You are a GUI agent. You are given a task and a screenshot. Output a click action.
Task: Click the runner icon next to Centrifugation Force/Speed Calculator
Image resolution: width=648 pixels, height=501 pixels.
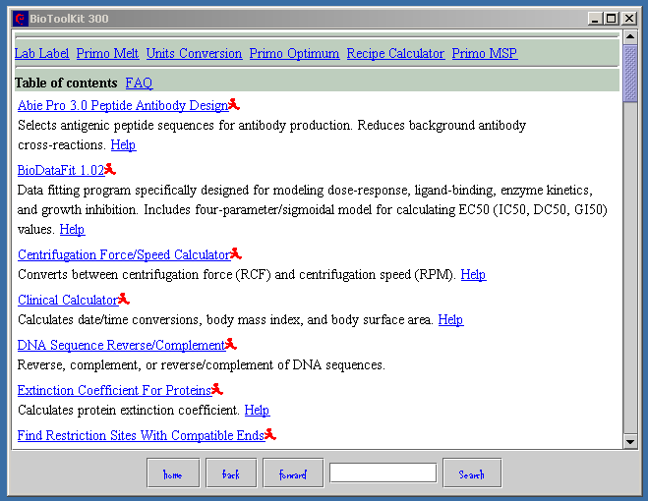(x=236, y=253)
